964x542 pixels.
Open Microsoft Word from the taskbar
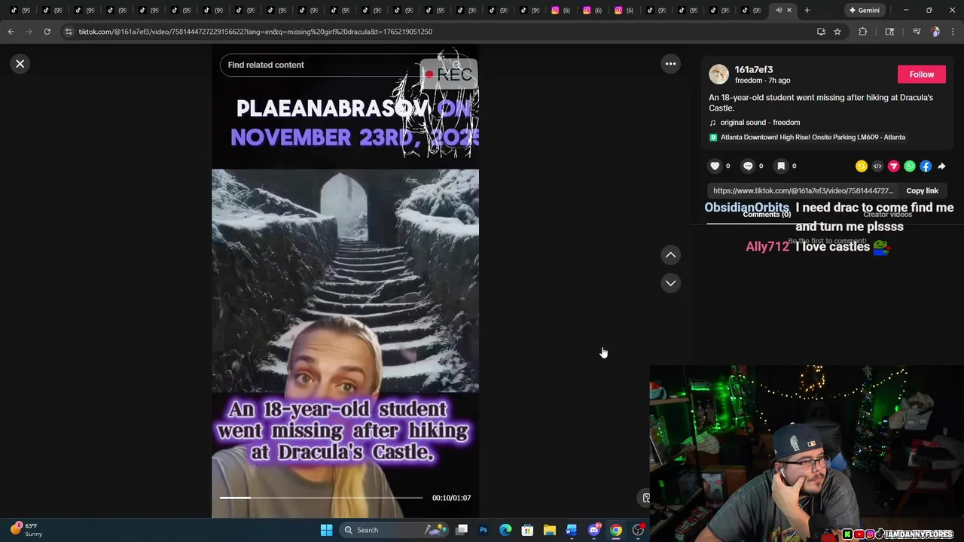572,530
